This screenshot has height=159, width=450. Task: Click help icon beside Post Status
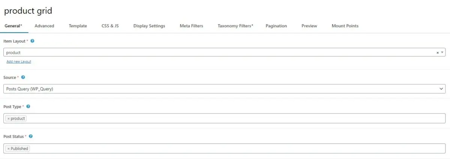[31, 136]
